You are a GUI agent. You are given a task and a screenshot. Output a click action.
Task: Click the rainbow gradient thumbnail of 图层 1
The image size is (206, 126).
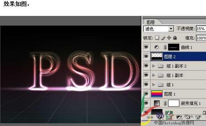point(157,94)
